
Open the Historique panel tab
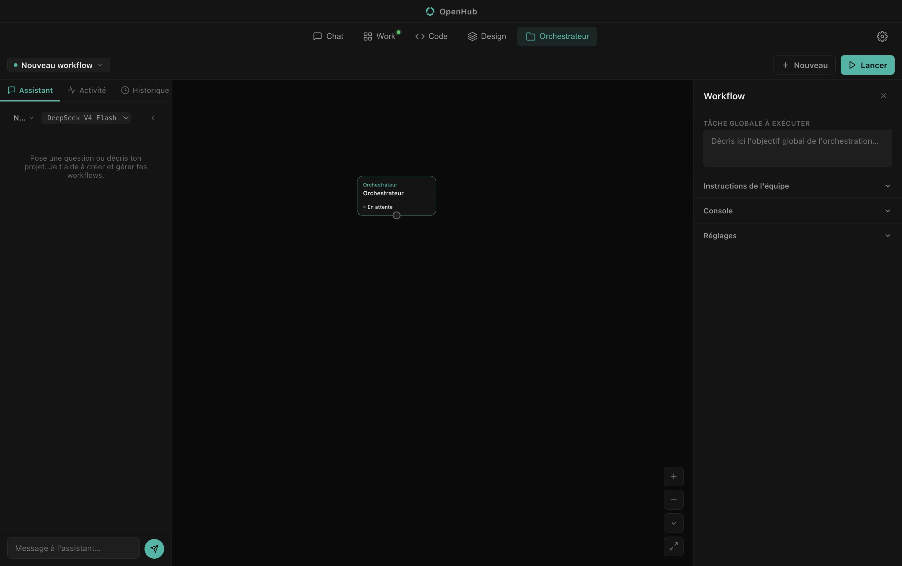coord(145,90)
